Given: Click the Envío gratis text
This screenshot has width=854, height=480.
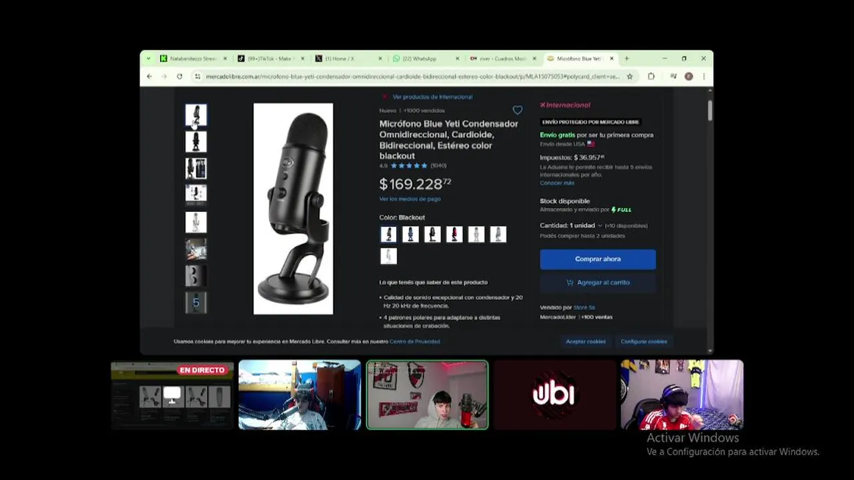Looking at the screenshot, I should 558,135.
